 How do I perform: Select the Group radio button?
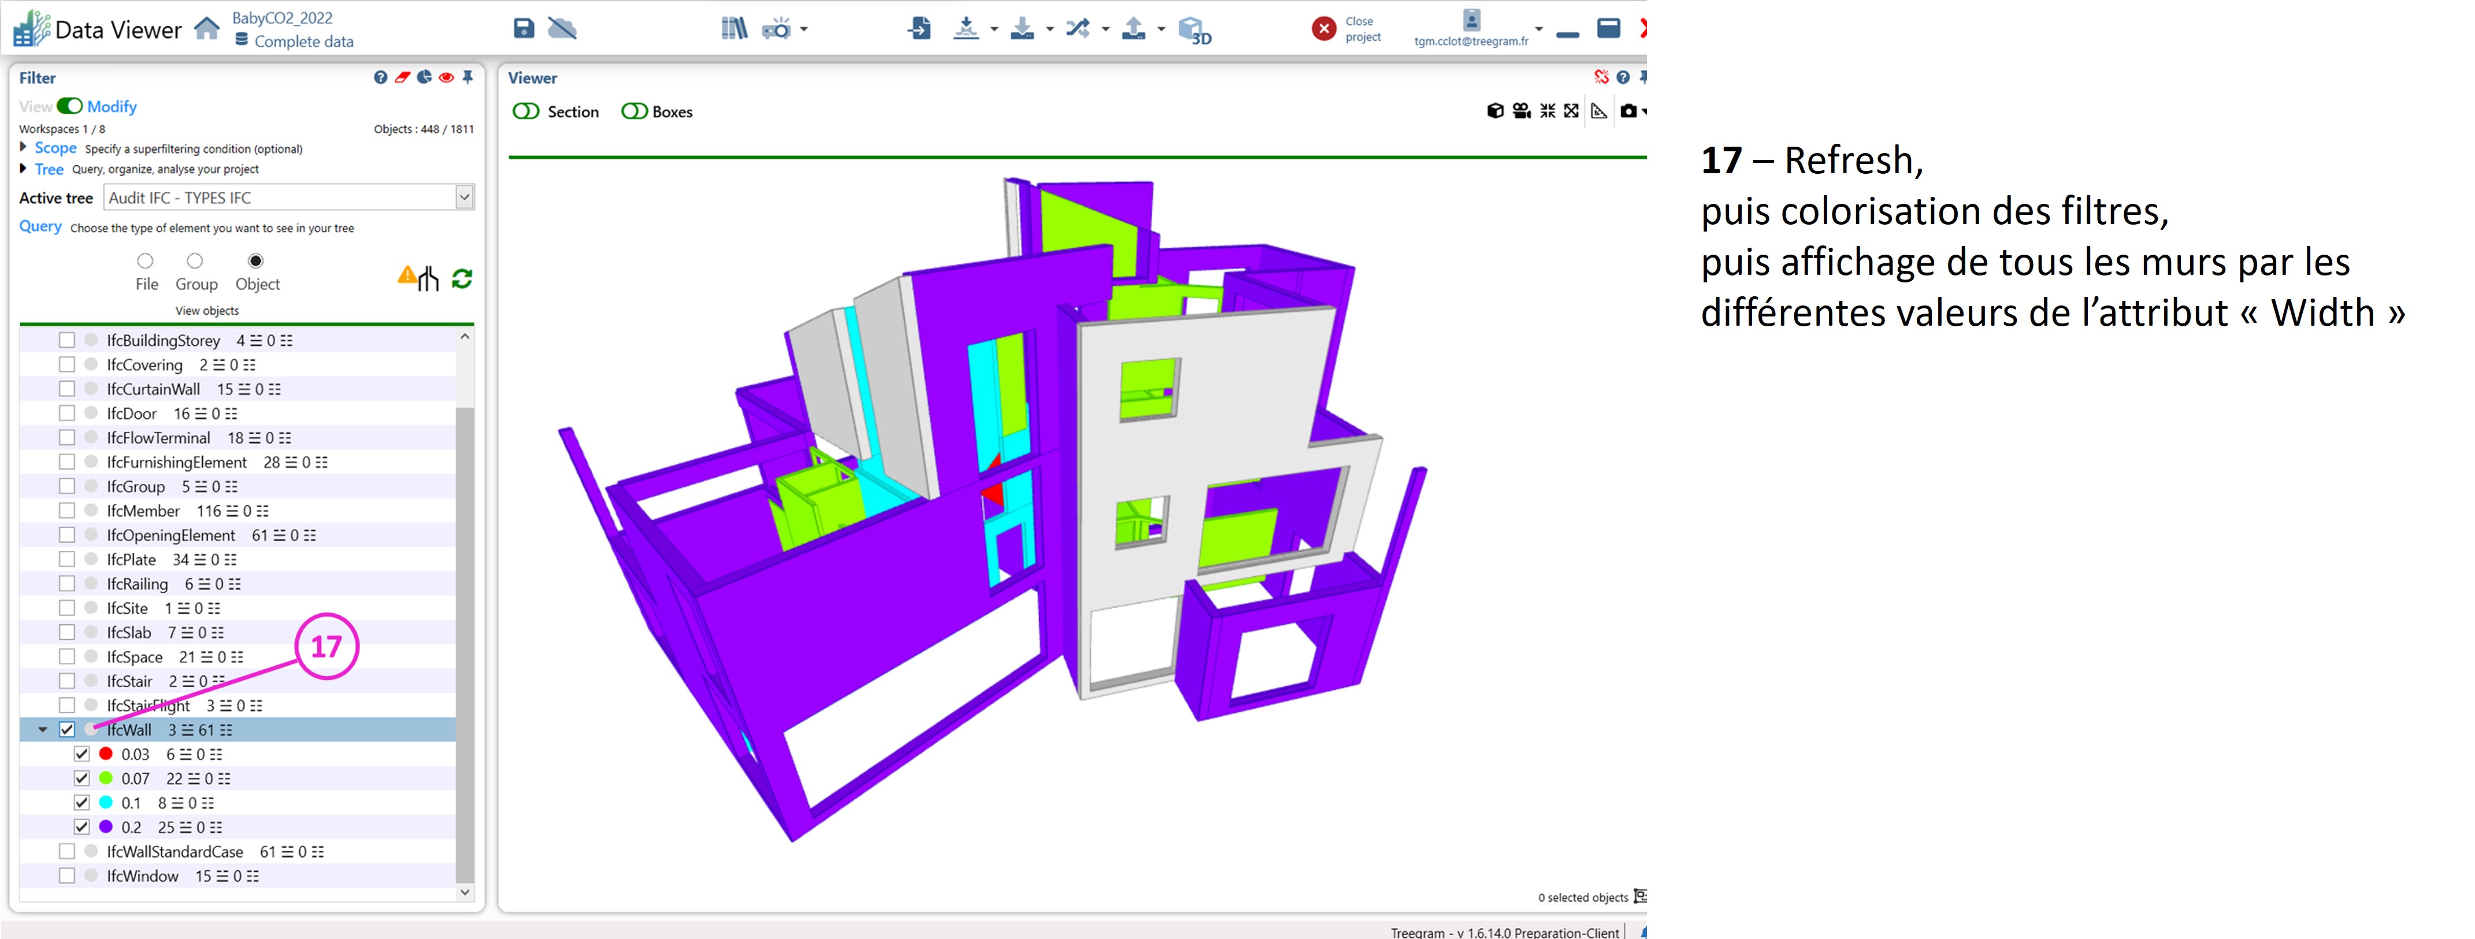pyautogui.click(x=195, y=261)
